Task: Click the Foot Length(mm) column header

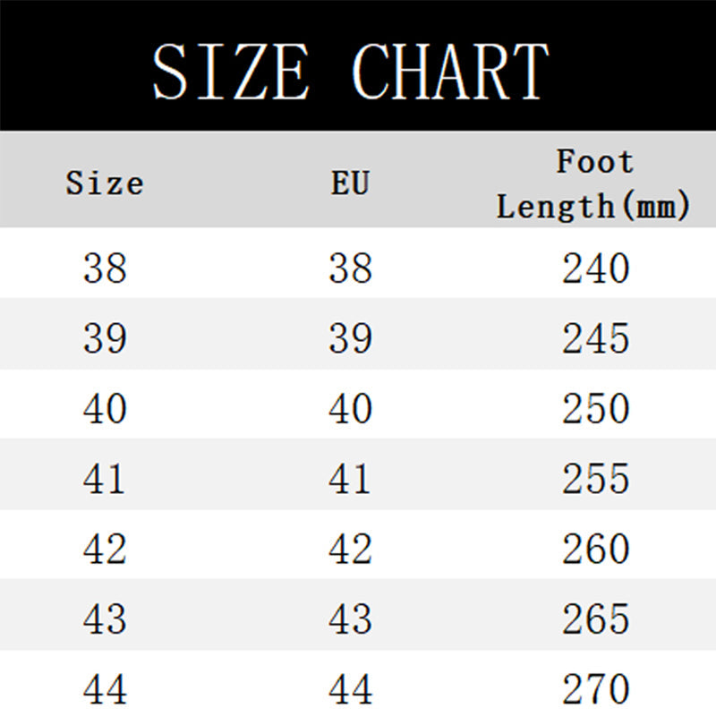Action: click(x=594, y=184)
